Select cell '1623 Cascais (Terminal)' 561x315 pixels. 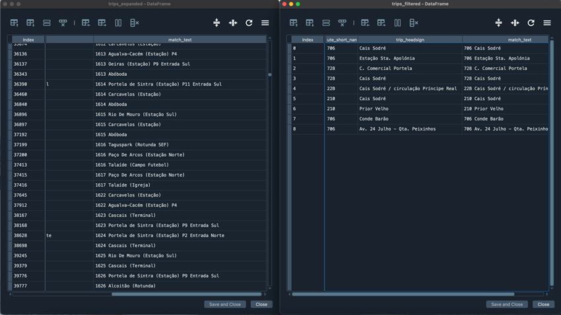(180, 215)
